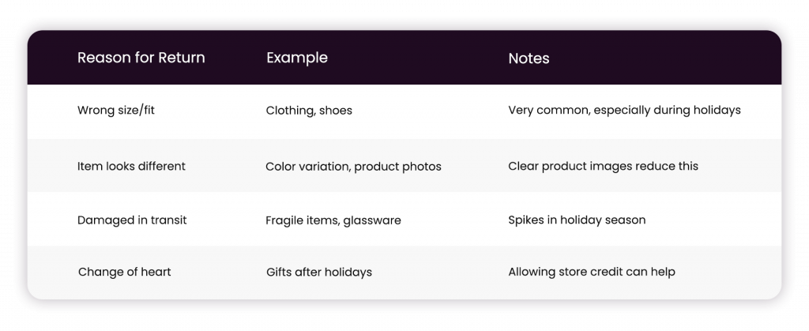Image resolution: width=809 pixels, height=331 pixels.
Task: Click the 'Clothing, shoes' cell
Action: pyautogui.click(x=309, y=111)
